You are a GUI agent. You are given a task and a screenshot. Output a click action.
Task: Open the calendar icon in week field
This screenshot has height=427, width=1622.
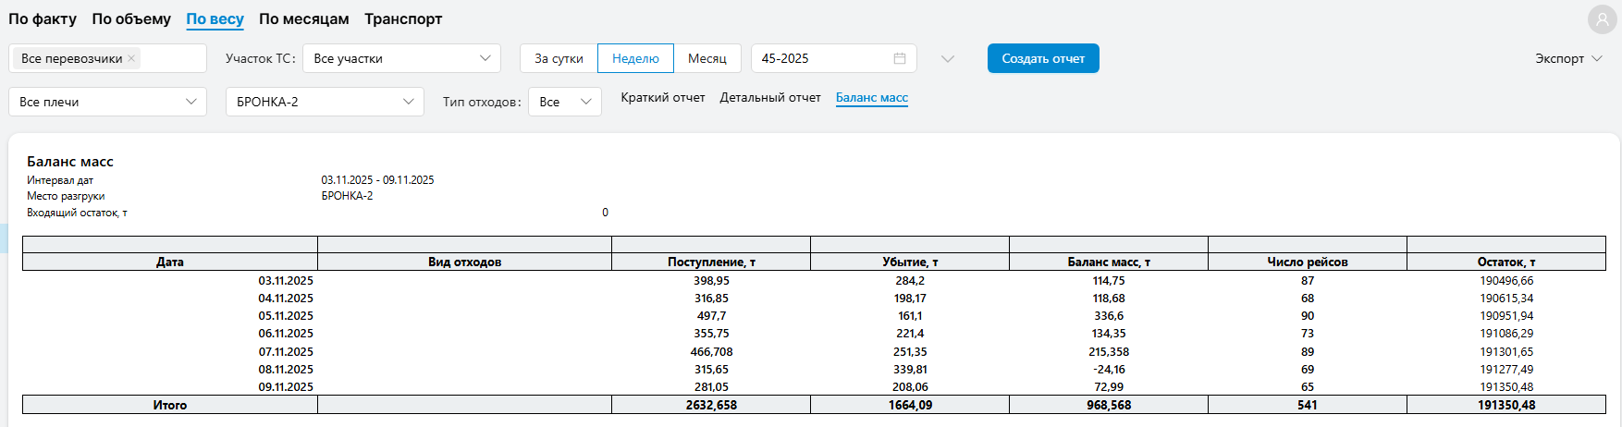(x=899, y=58)
